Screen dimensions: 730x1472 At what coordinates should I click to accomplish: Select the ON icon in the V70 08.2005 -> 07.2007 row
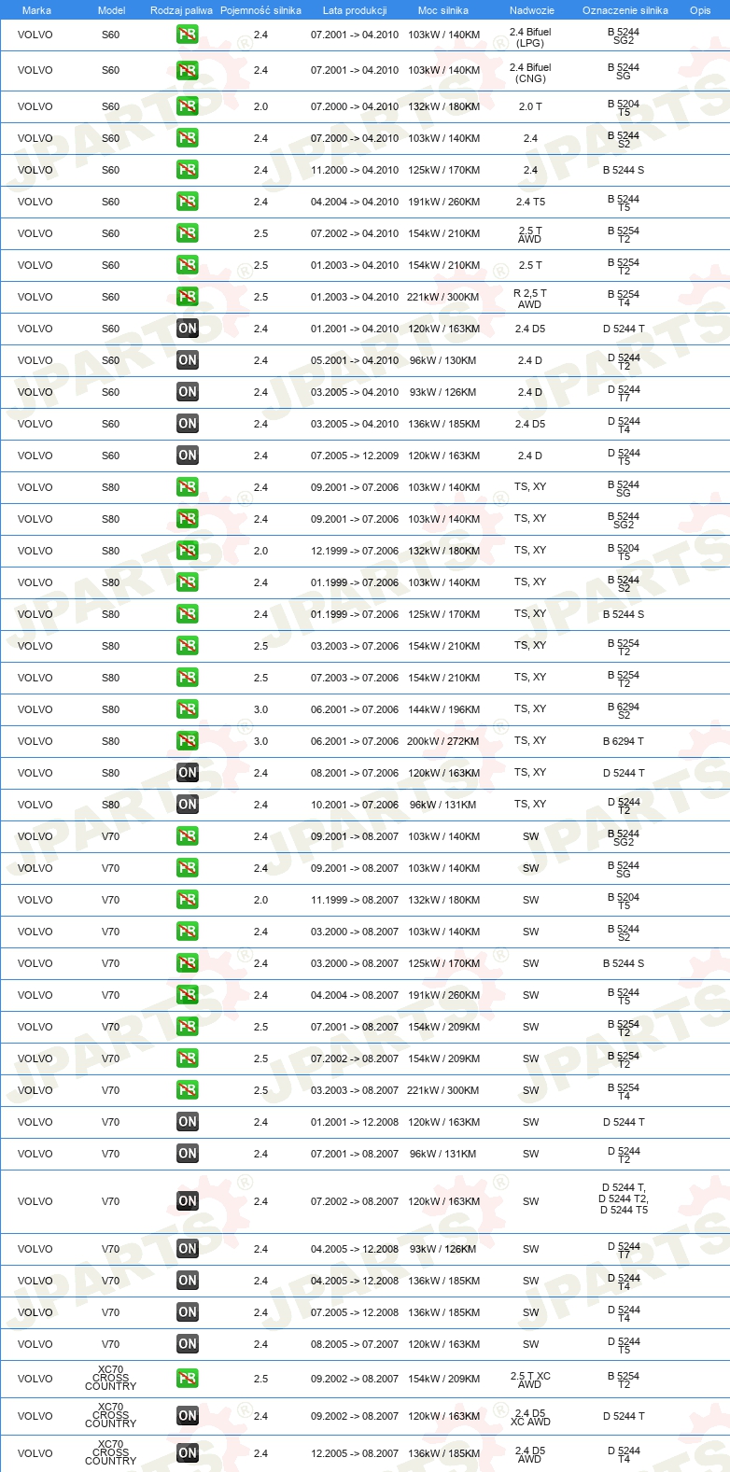[x=188, y=1344]
